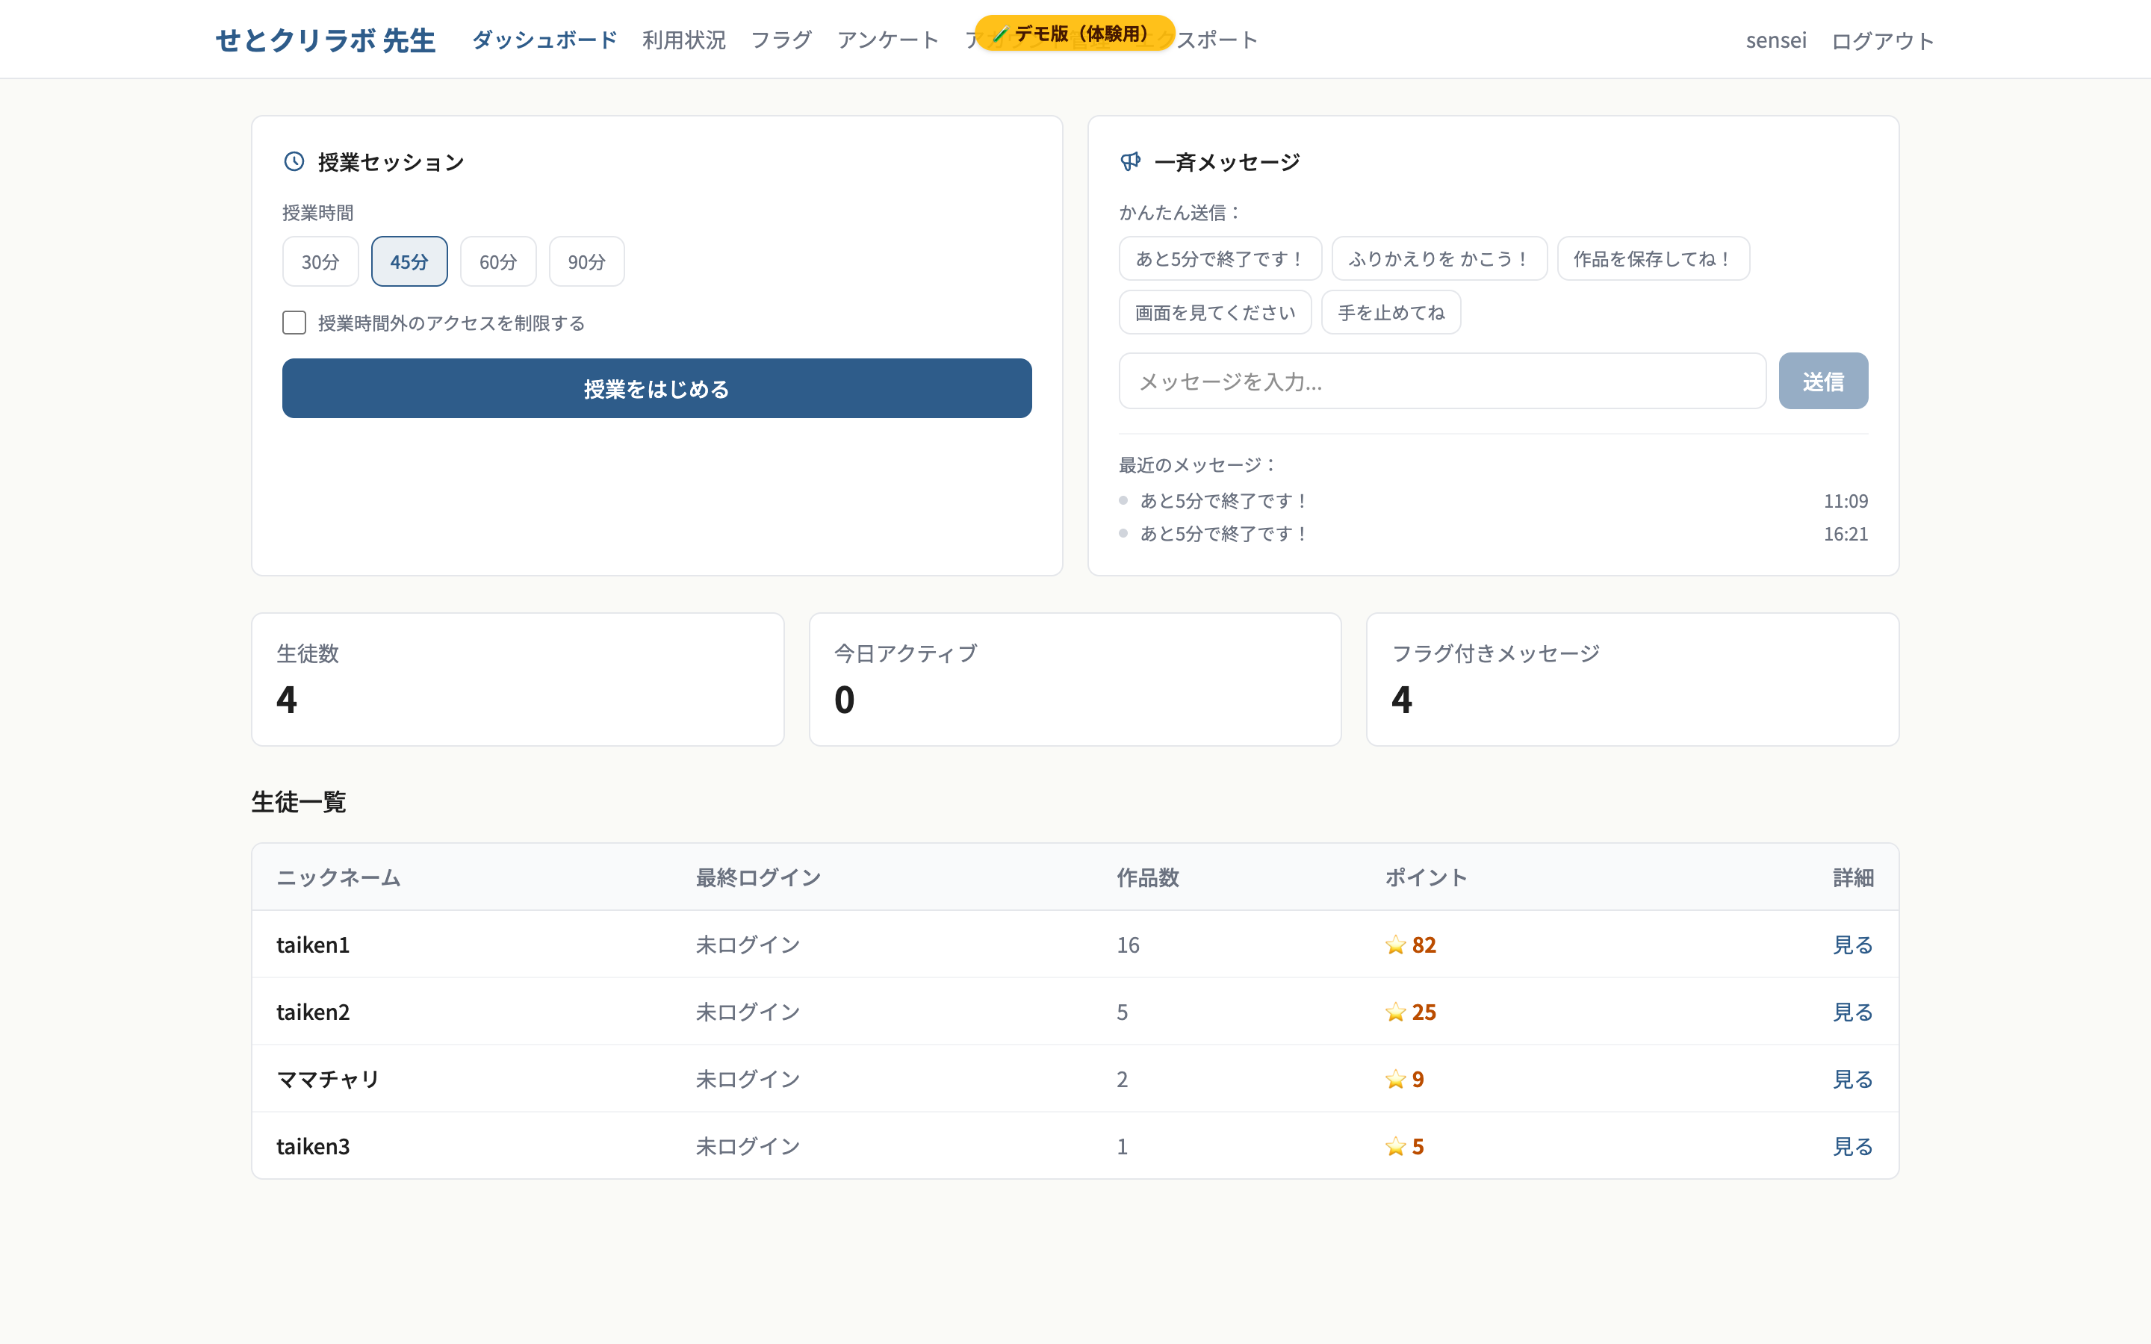
Task: Click recent message timestamped 16:21
Action: tap(1493, 533)
